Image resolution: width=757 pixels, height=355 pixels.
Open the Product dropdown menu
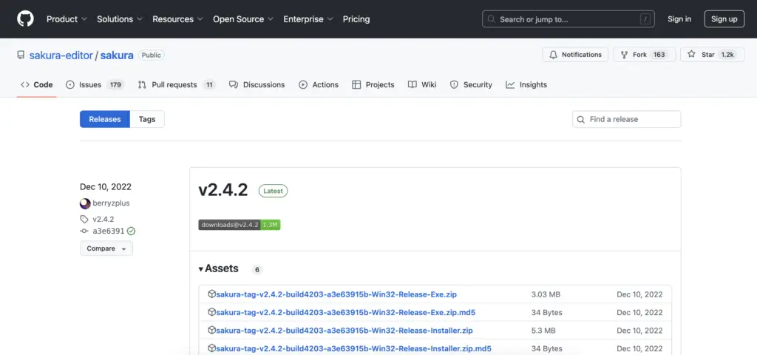(67, 19)
